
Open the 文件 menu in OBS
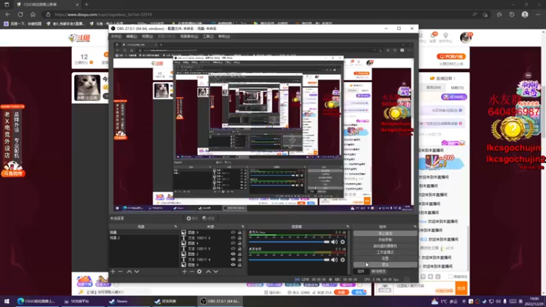[x=116, y=36]
